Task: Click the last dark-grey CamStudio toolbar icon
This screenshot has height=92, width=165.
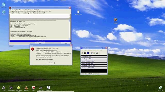Action: point(97,53)
